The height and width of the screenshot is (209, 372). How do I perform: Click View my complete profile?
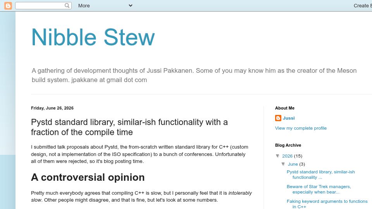point(301,128)
